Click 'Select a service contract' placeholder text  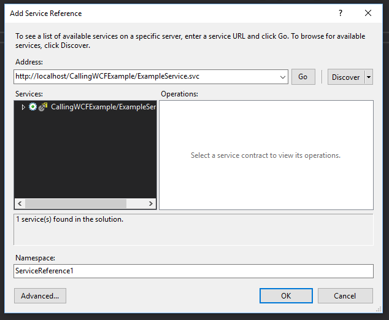(x=266, y=155)
